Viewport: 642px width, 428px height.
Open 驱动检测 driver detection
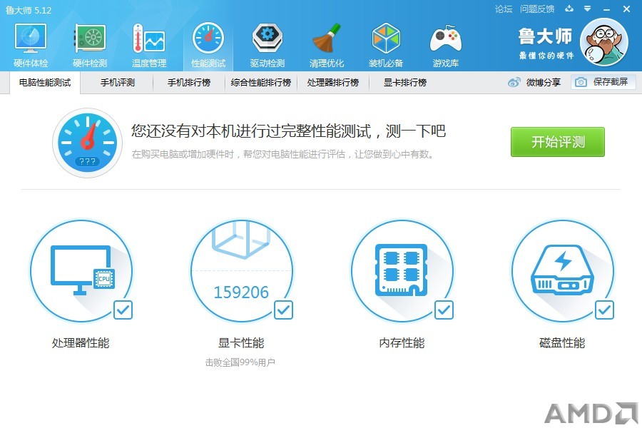pyautogui.click(x=267, y=46)
